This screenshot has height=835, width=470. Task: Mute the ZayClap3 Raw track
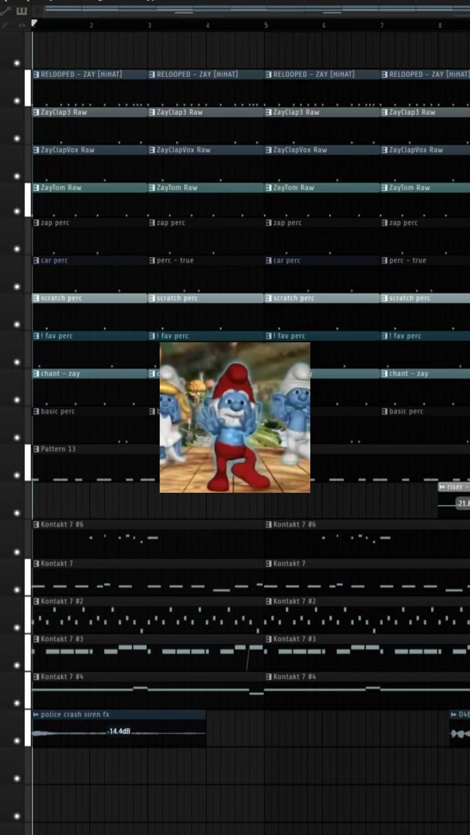pyautogui.click(x=17, y=138)
